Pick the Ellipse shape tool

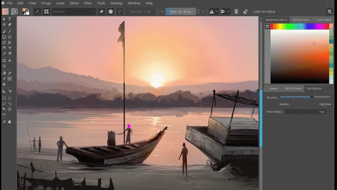click(10, 37)
